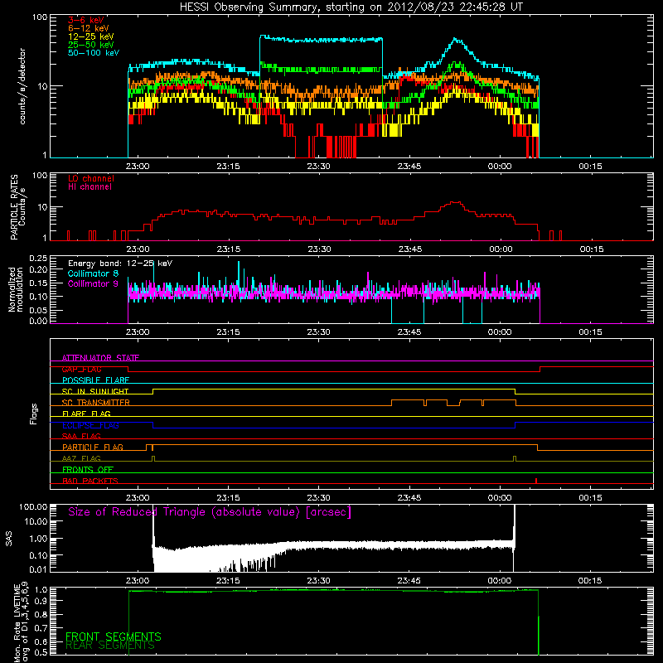Click the AAZ_FLAG label
This screenshot has width=663, height=663.
coord(81,458)
